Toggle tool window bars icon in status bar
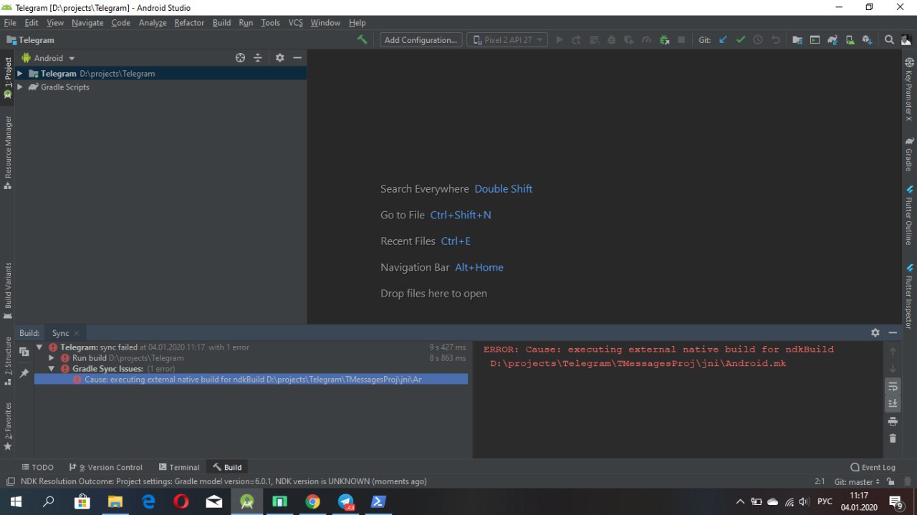Image resolution: width=917 pixels, height=515 pixels. tap(9, 482)
